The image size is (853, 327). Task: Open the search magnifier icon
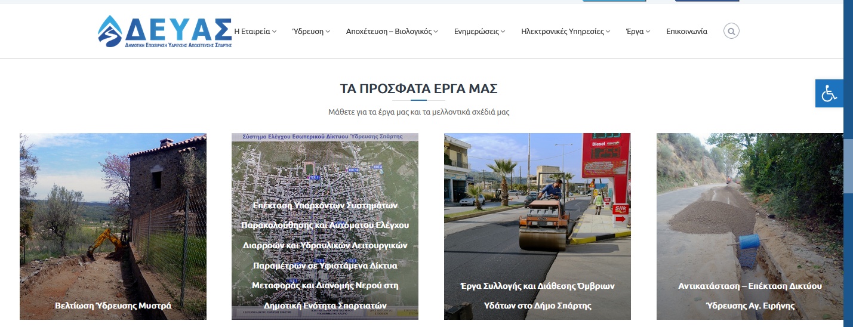click(731, 31)
